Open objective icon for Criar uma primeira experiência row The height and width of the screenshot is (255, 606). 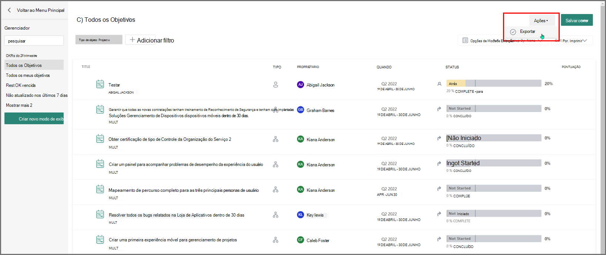tap(100, 239)
